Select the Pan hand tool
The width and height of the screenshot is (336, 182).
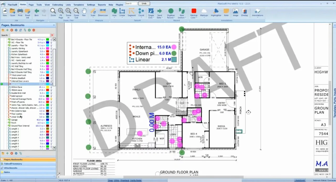pos(84,12)
